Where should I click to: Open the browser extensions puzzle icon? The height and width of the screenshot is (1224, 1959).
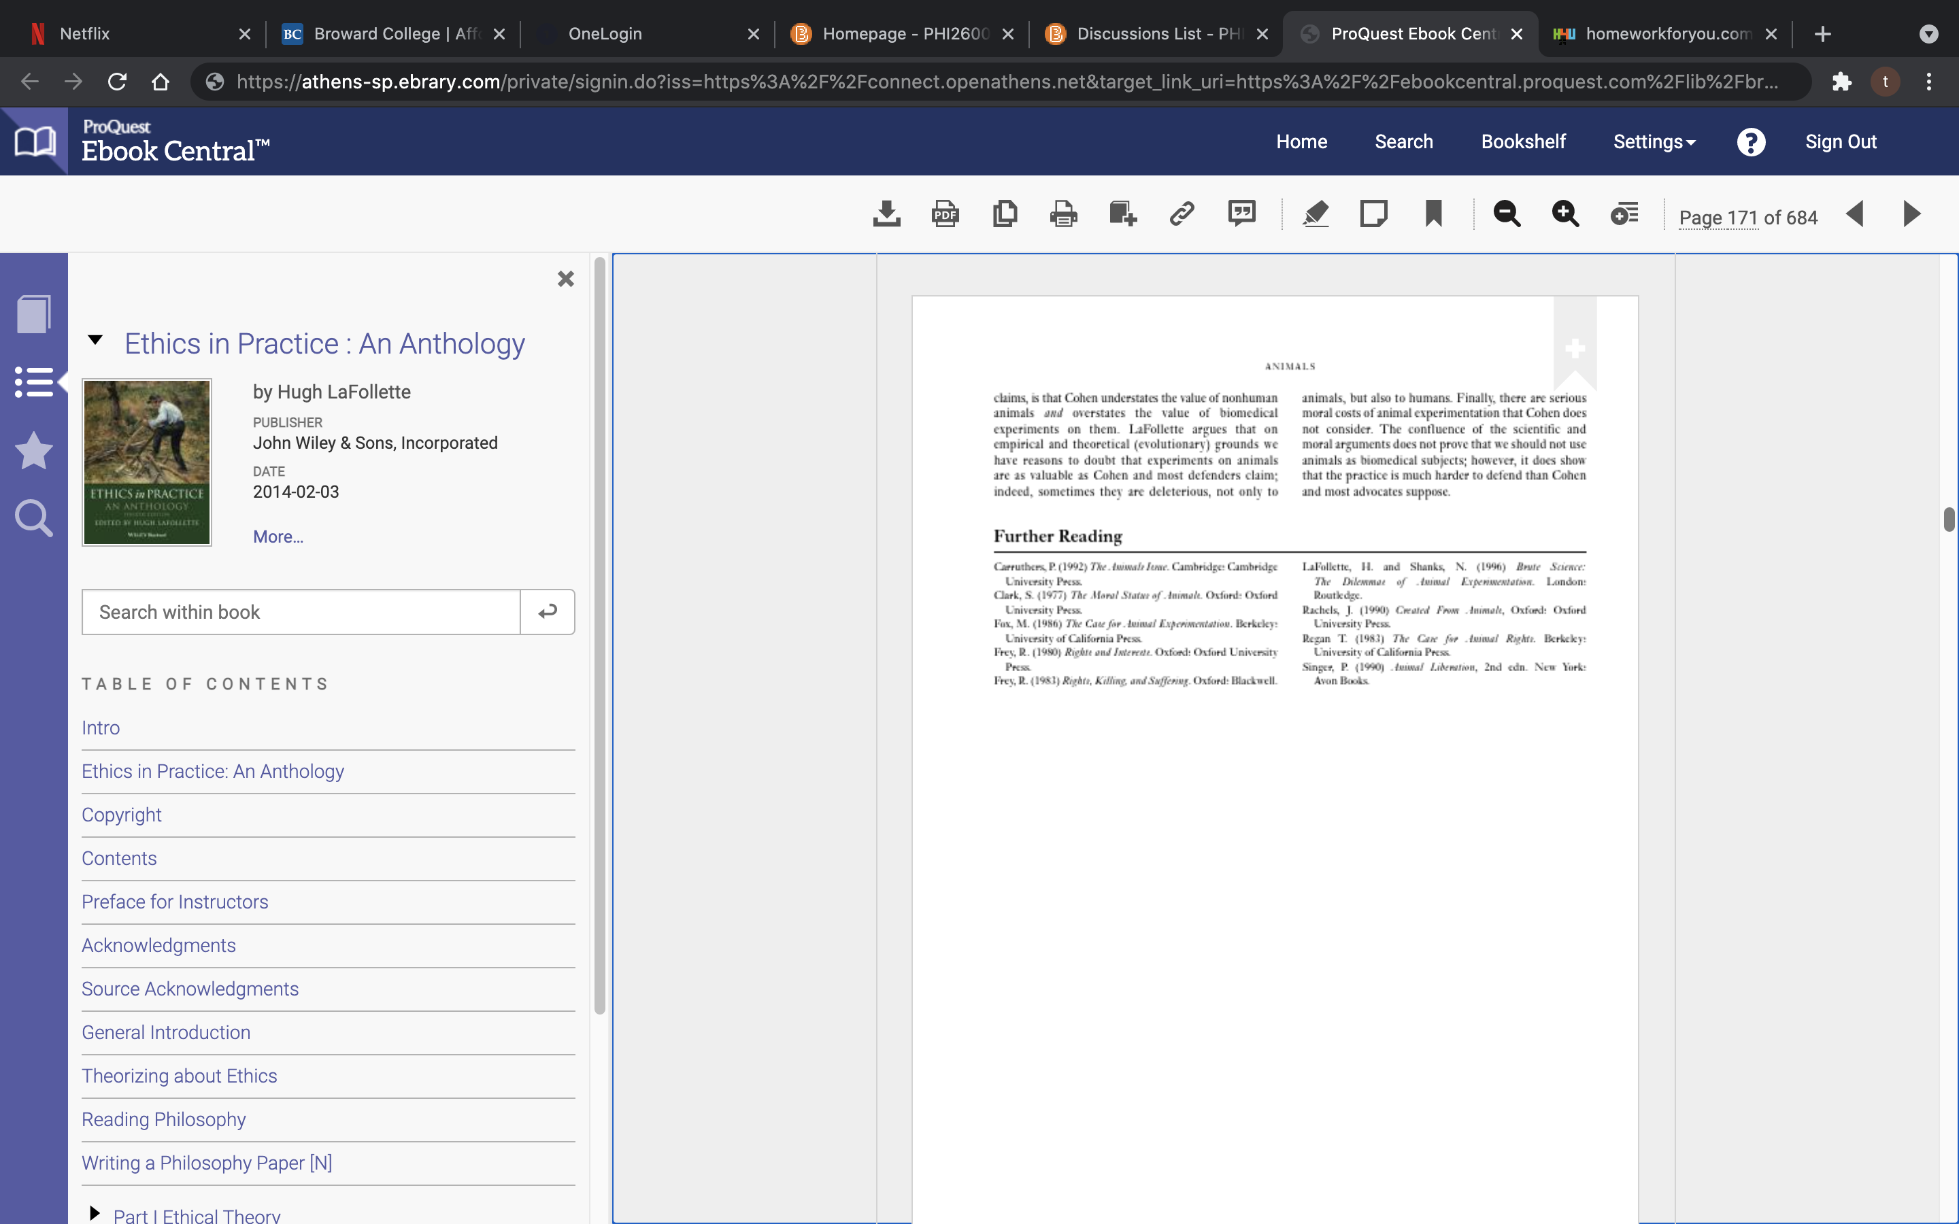point(1841,82)
